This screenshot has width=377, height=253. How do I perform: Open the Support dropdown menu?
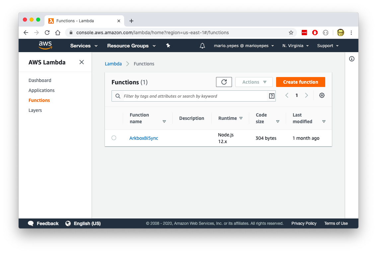coord(328,46)
